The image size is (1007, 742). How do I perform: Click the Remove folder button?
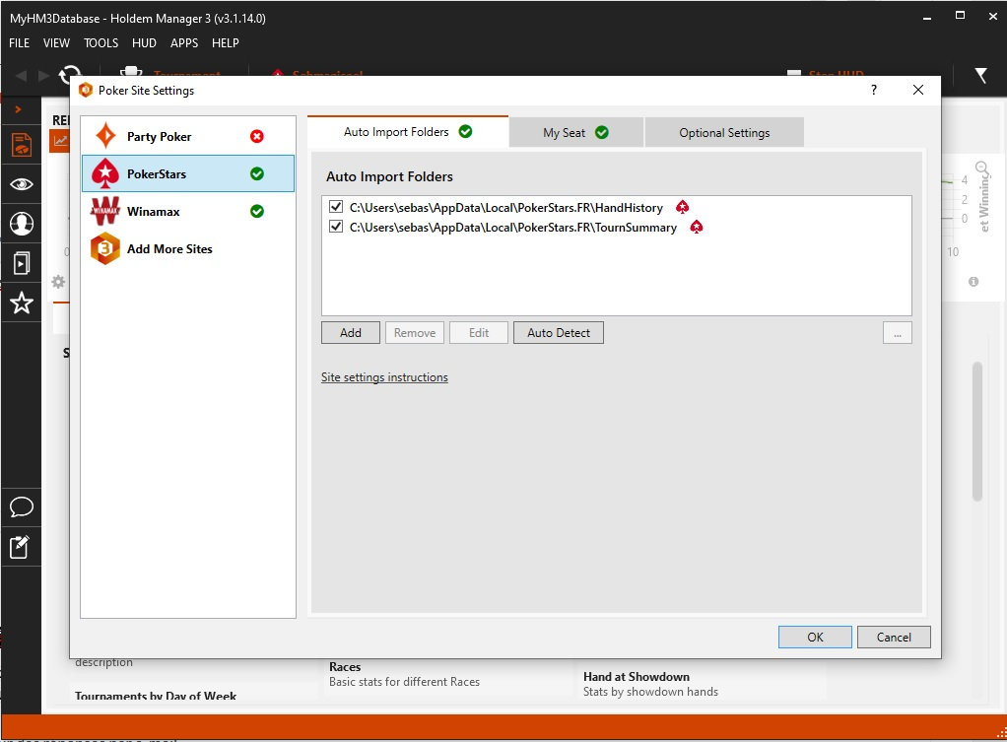(414, 333)
